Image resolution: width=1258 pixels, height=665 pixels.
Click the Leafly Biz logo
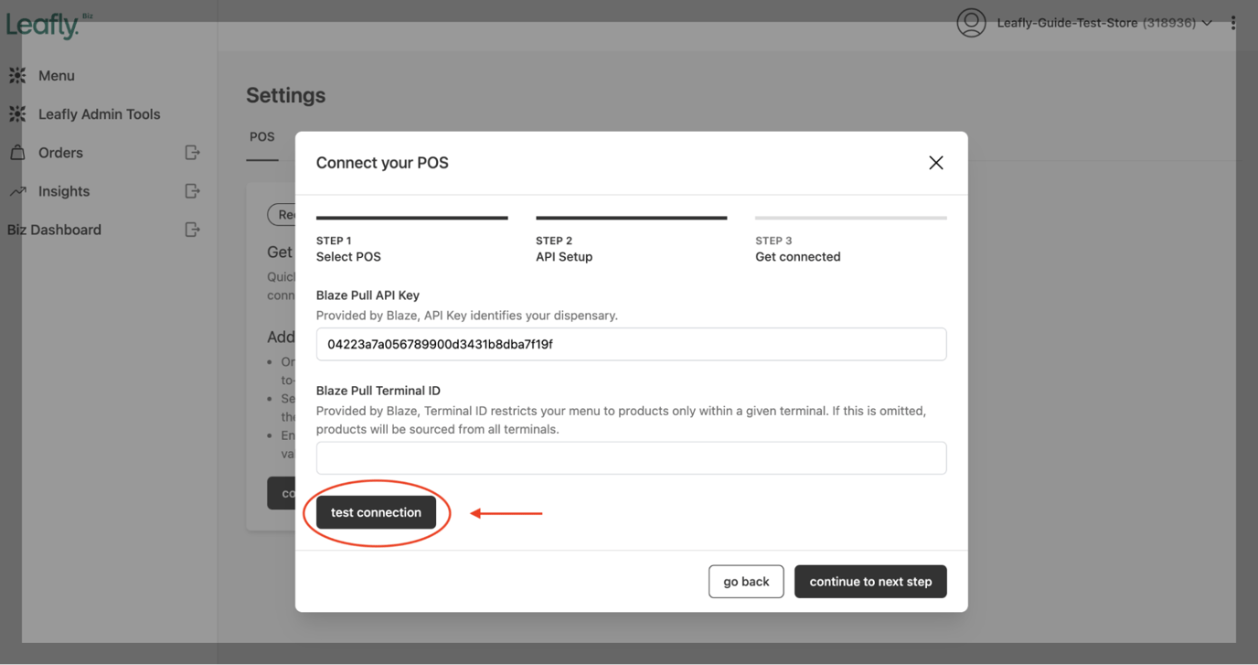[44, 25]
